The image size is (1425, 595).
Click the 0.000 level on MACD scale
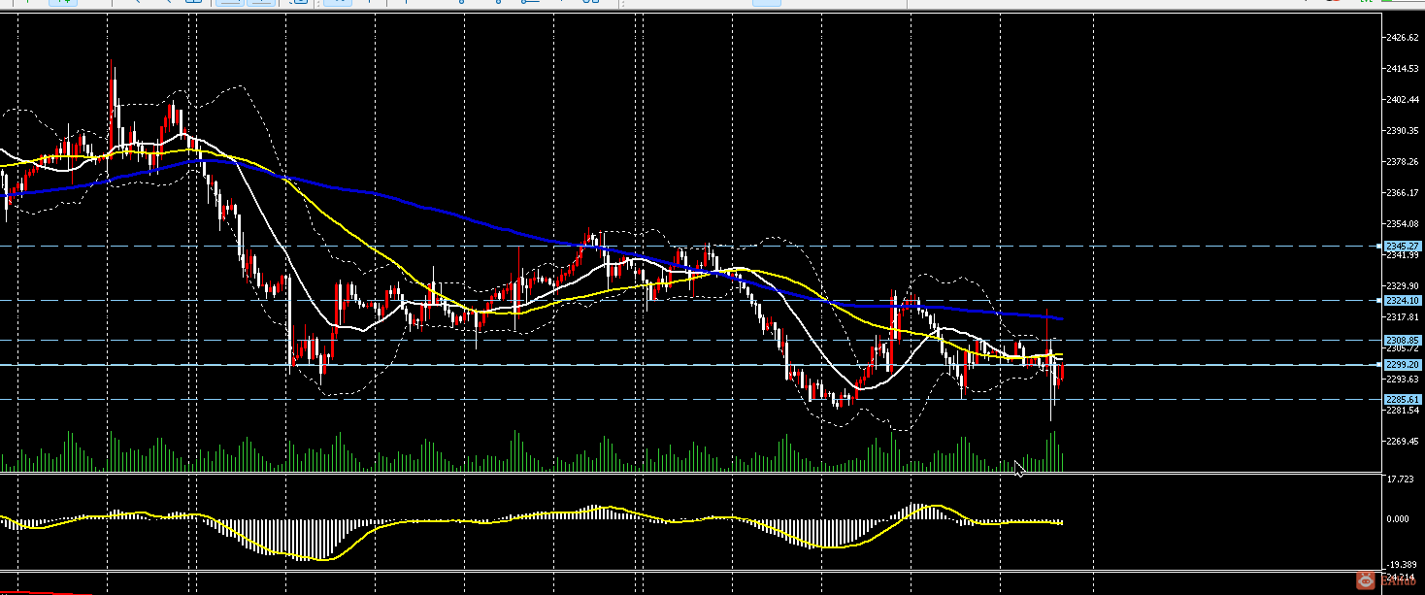(x=1397, y=518)
